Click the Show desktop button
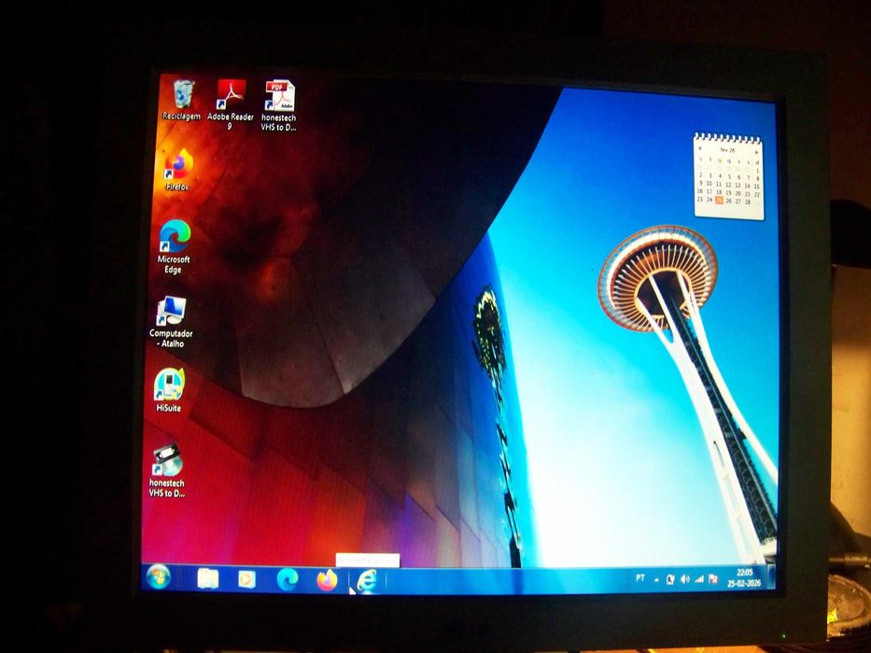 [771, 577]
